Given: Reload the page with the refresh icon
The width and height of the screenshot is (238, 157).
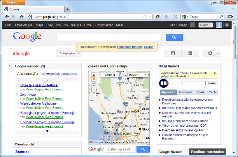Looking at the screenshot, I should (158, 17).
